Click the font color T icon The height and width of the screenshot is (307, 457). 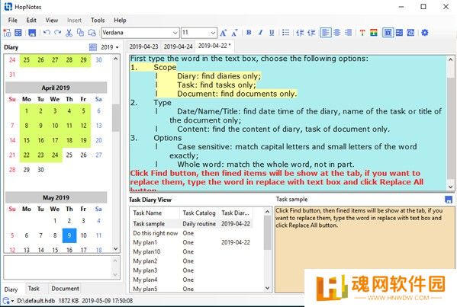362,33
